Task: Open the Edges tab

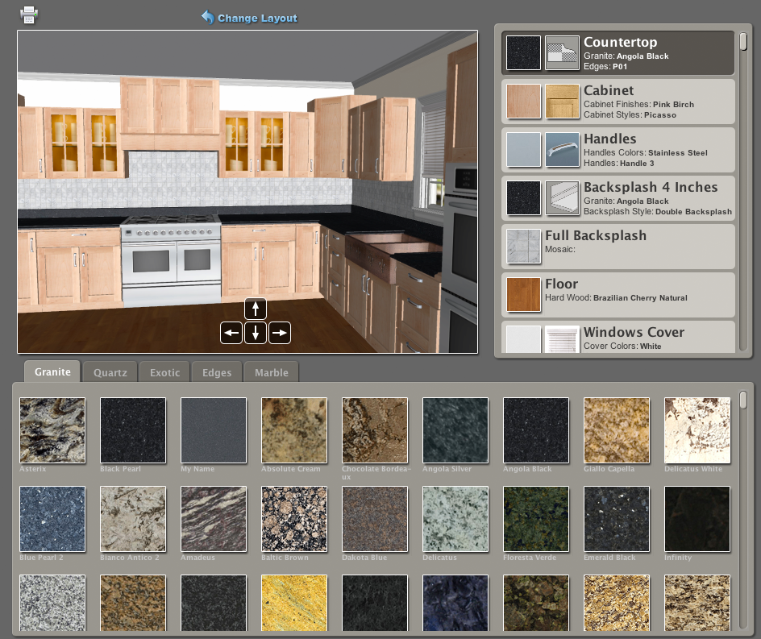Action: [217, 372]
